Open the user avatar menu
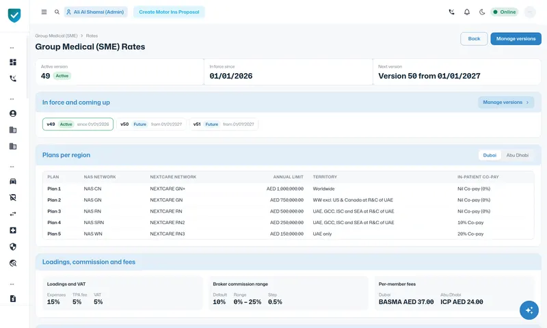547x328 pixels. point(530,12)
